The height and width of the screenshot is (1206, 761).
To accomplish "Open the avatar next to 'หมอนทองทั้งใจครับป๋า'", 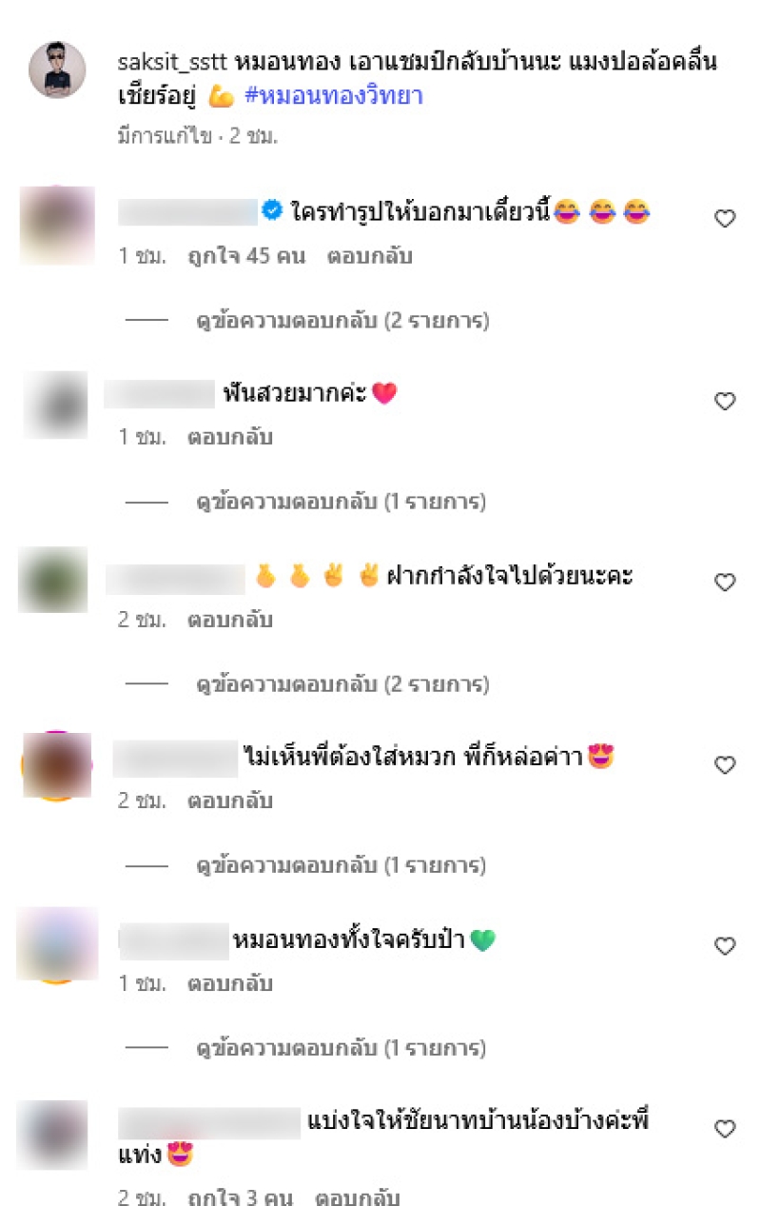I will point(57,944).
